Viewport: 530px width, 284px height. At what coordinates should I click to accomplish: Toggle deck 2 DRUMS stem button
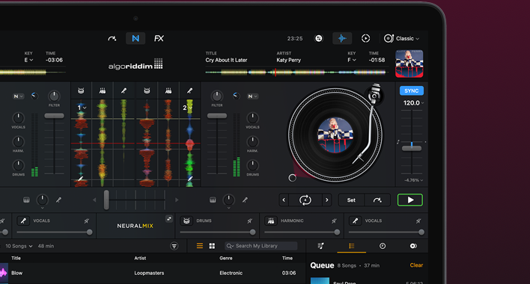click(x=186, y=220)
